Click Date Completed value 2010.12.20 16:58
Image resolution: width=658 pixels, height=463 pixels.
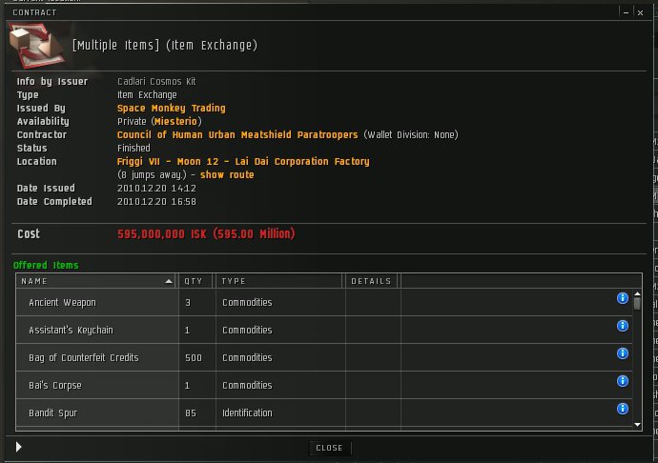[x=156, y=202]
